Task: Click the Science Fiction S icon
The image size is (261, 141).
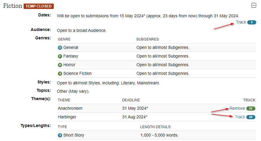Action: tap(60, 74)
